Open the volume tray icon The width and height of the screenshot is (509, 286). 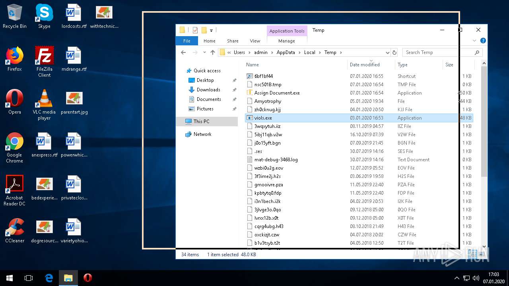[476, 278]
